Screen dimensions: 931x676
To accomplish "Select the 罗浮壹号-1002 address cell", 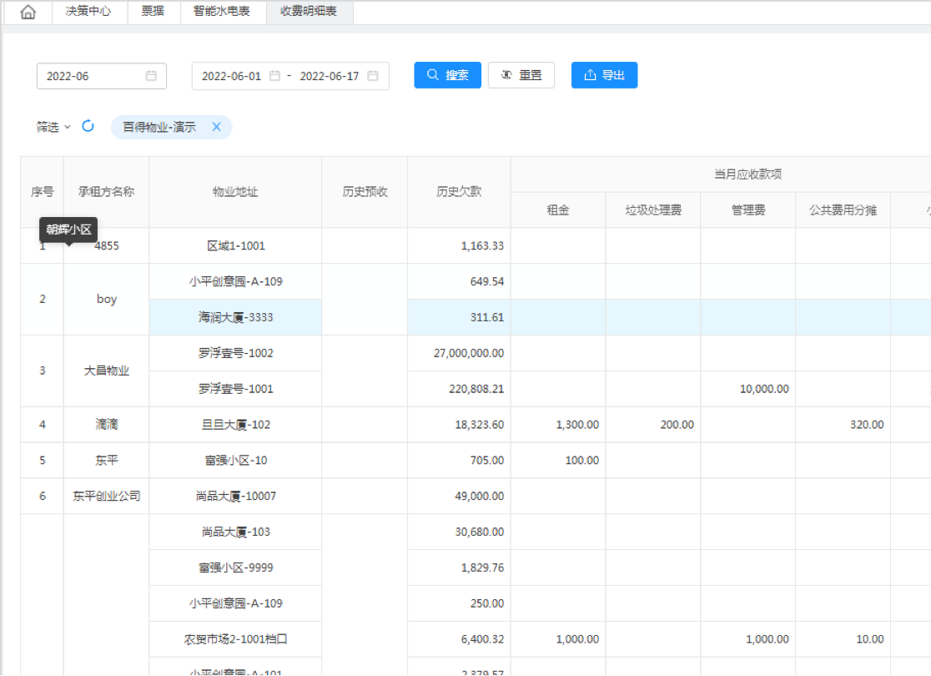I will coord(235,353).
